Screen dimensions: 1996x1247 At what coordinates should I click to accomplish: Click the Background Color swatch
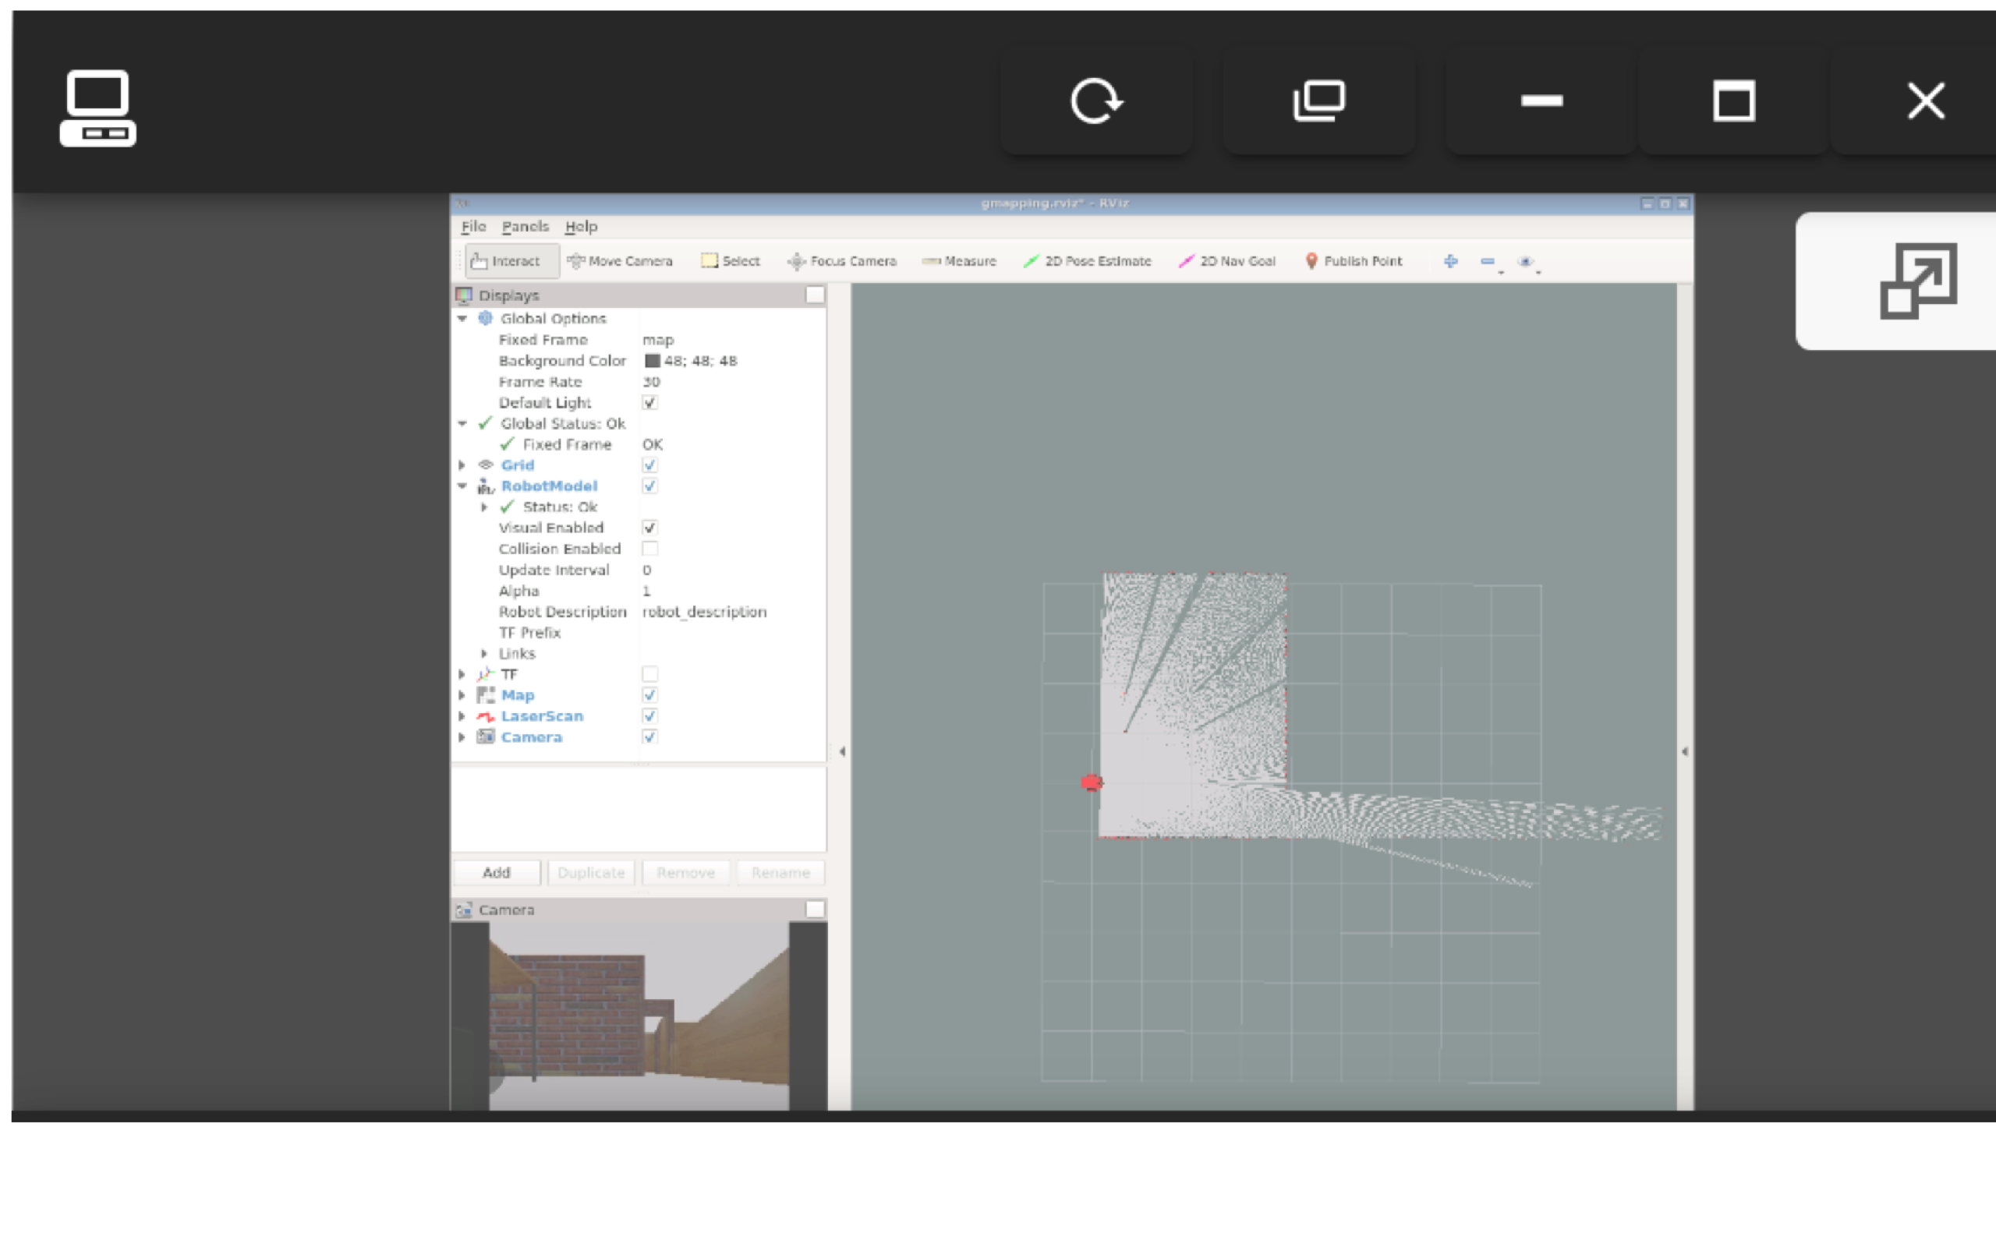coord(653,361)
